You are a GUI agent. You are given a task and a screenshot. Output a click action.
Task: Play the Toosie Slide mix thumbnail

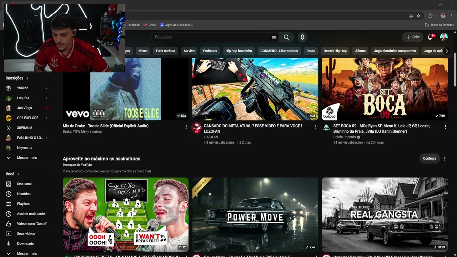tap(126, 89)
